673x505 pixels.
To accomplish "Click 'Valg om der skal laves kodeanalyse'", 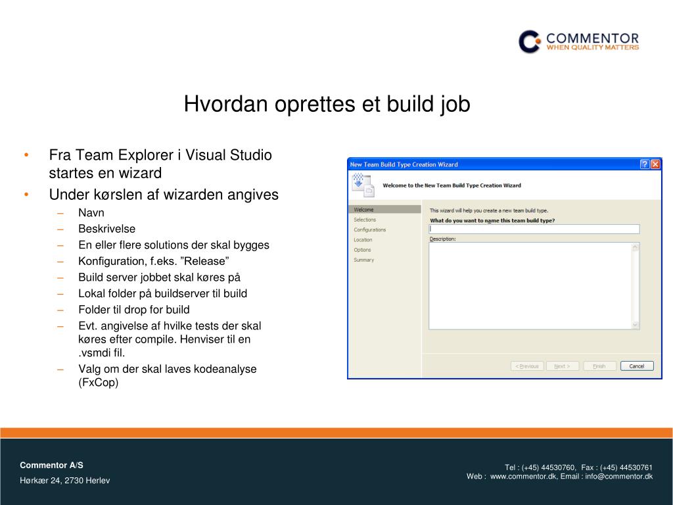I will [x=167, y=375].
